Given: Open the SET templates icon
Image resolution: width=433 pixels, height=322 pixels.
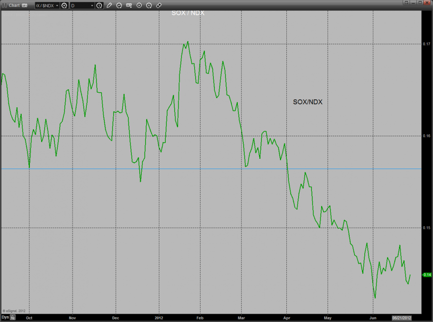Looking at the screenshot, I should (x=129, y=5).
